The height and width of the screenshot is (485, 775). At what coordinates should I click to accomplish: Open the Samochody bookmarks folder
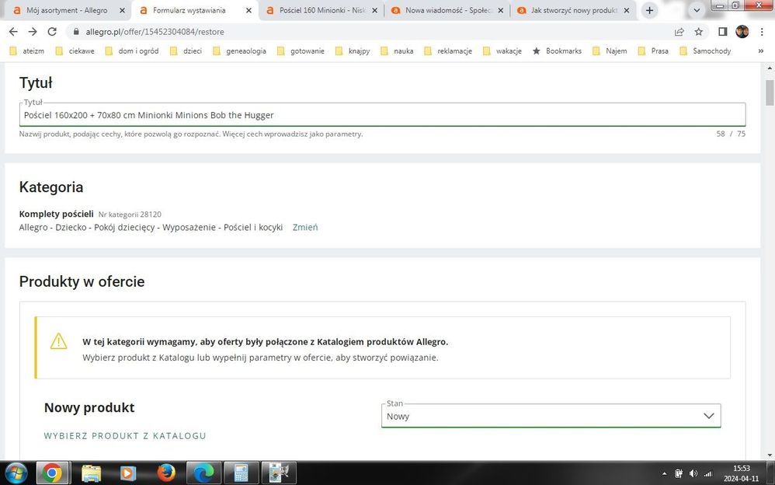pos(706,51)
